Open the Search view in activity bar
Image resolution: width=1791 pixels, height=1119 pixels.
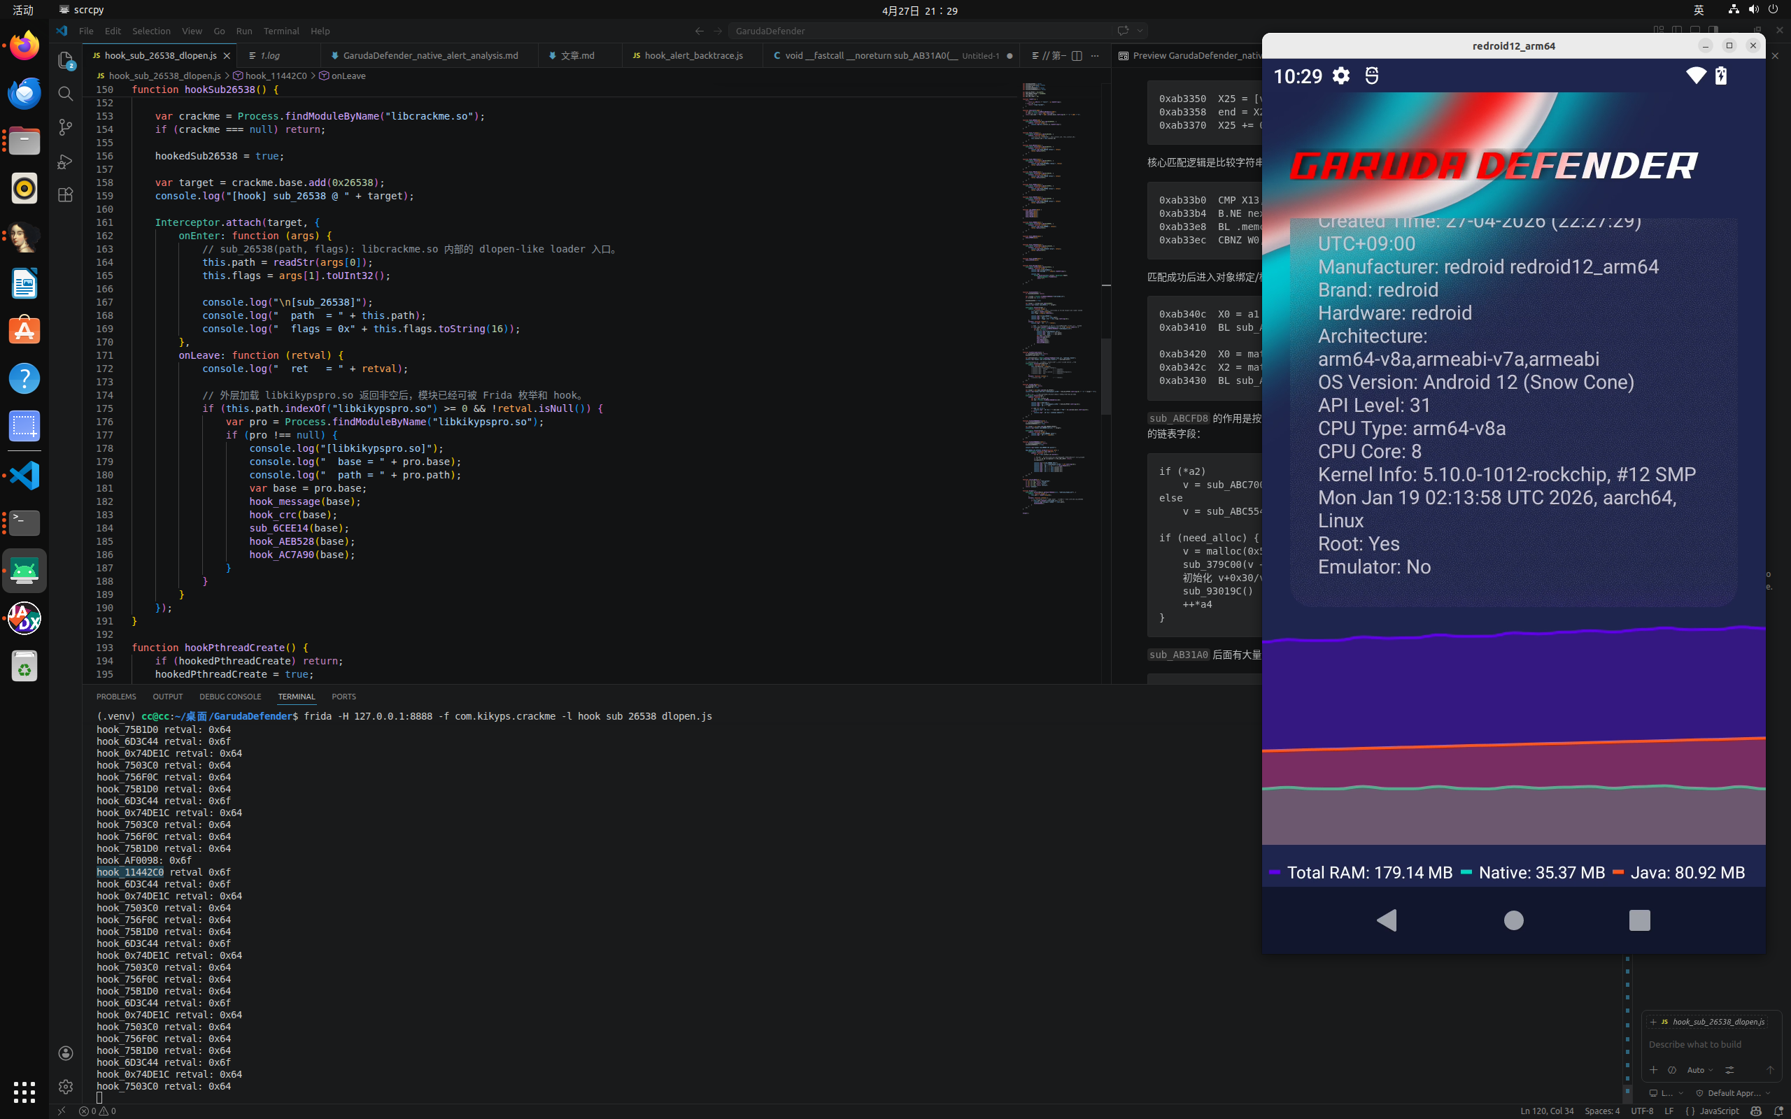tap(65, 94)
